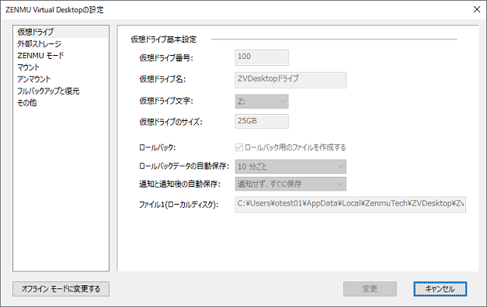The width and height of the screenshot is (487, 307).
Task: Select その他 in the left list
Action: coord(26,102)
